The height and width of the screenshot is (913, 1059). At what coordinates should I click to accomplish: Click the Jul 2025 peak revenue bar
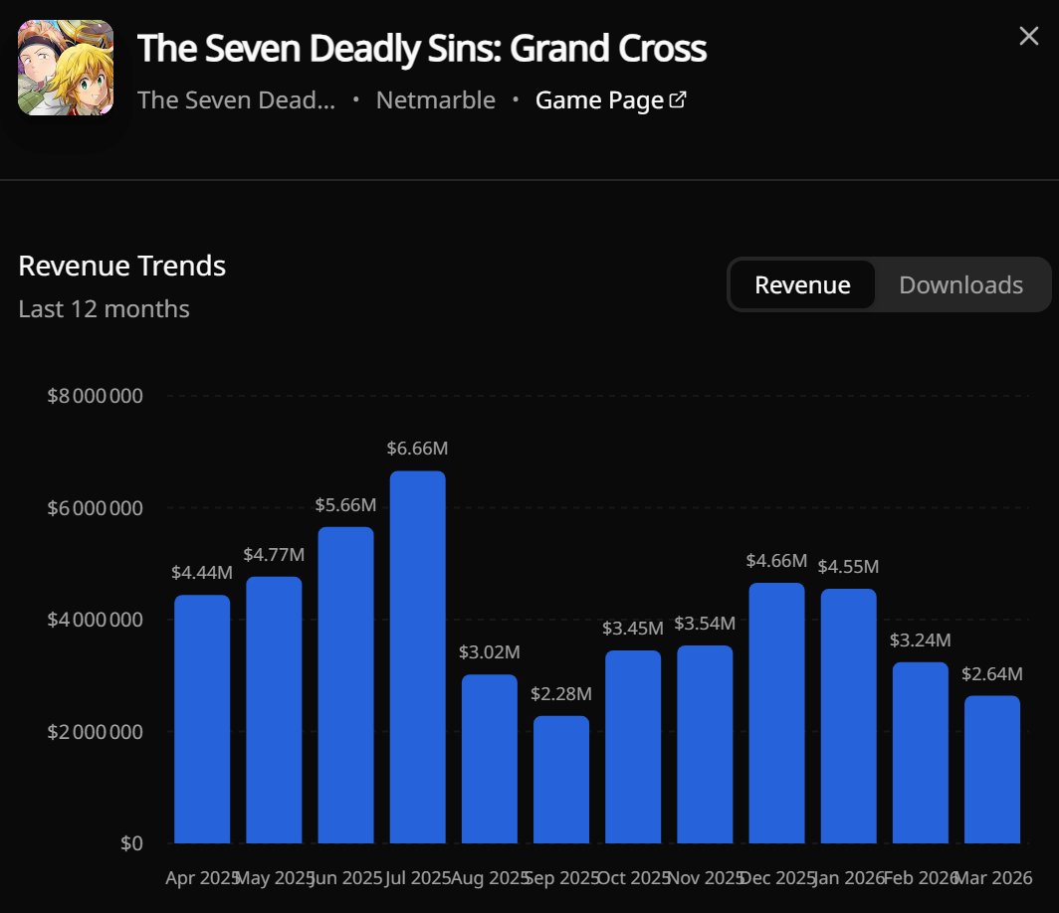[417, 656]
